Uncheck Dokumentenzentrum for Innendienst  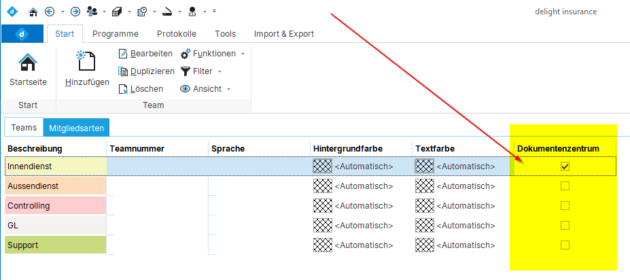click(x=565, y=166)
